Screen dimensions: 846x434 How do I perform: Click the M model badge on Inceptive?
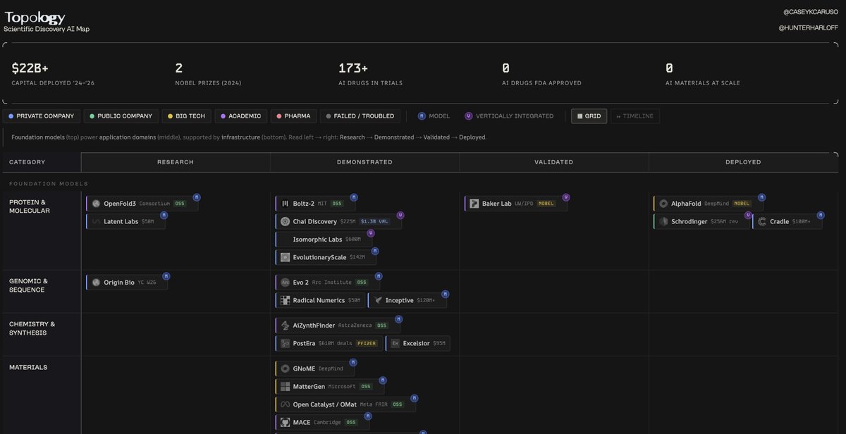coord(445,294)
